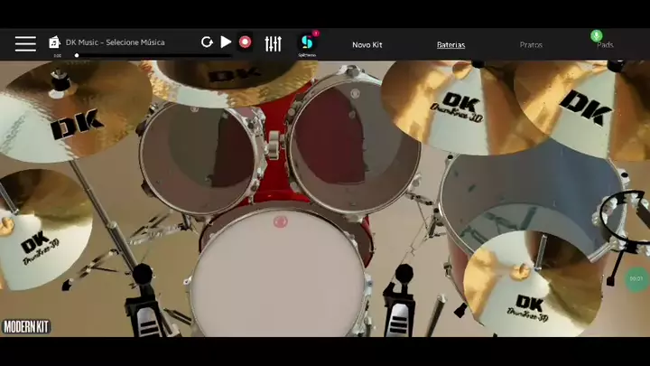Viewport: 650px width, 366px height.
Task: Open the hamburger menu
Action: tap(25, 43)
